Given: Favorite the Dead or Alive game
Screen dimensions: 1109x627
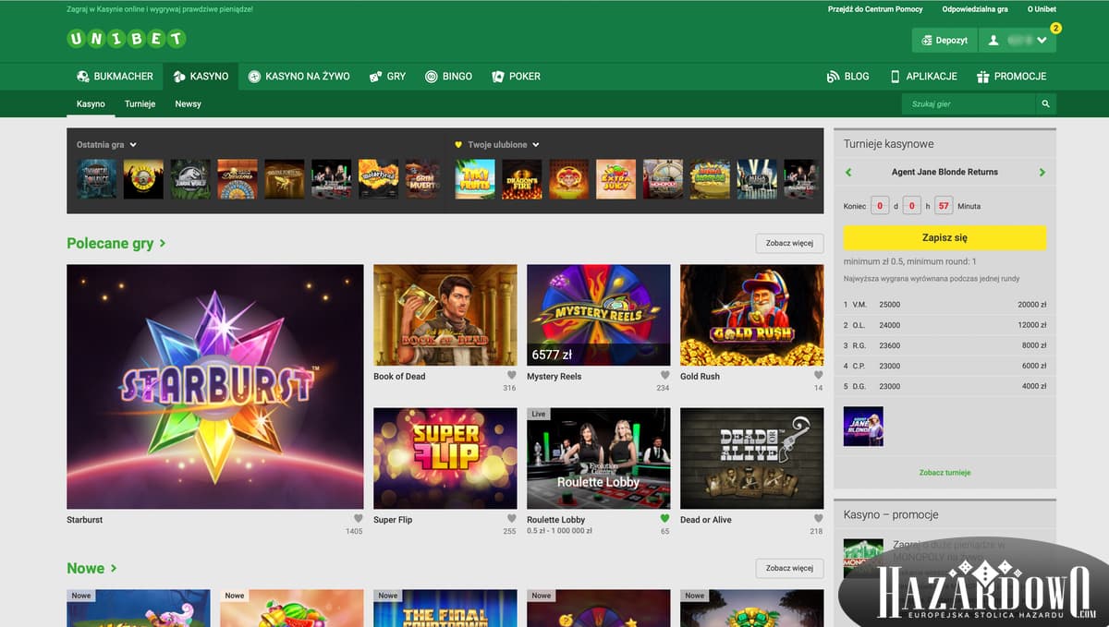Looking at the screenshot, I should pos(818,519).
